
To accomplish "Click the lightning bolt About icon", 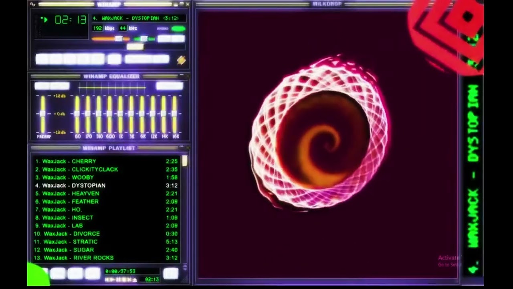I will click(181, 60).
